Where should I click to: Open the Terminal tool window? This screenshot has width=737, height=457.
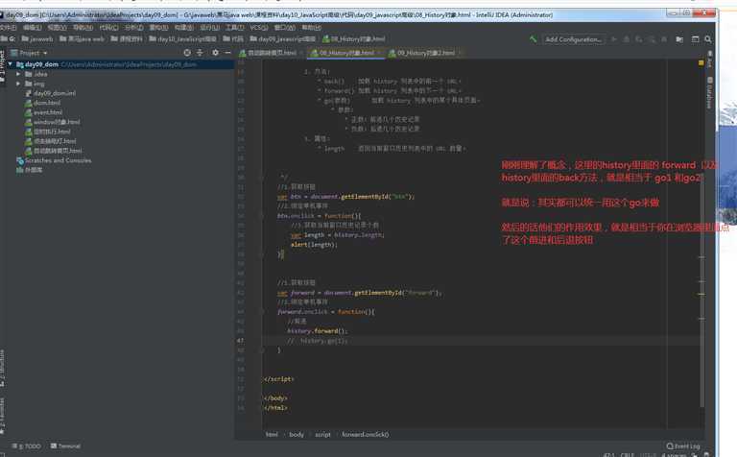65,445
